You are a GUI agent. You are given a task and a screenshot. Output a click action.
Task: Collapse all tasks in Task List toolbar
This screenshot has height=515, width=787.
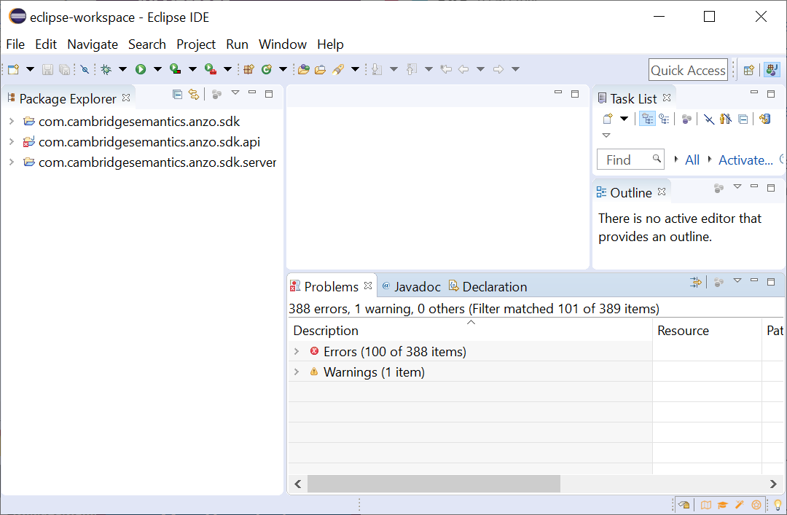click(x=743, y=119)
